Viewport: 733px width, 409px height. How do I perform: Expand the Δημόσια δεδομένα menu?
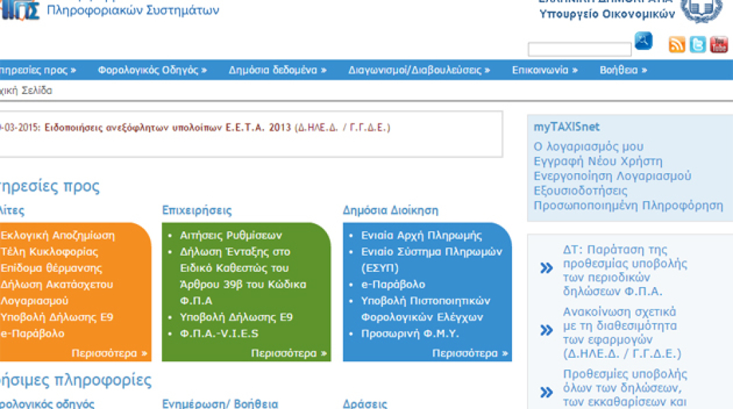tap(278, 70)
